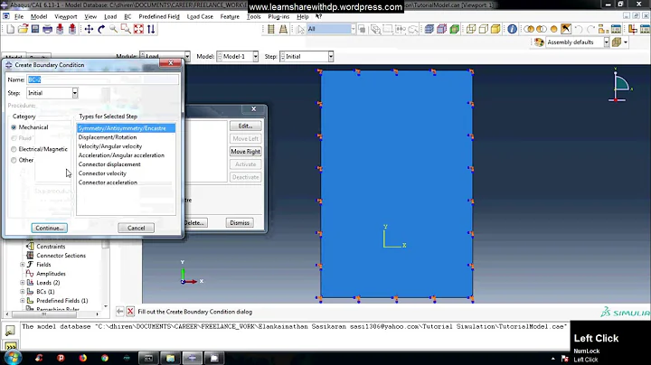Enable hidden-line render style icon
Screen dimensions: 651x365
click(483, 29)
